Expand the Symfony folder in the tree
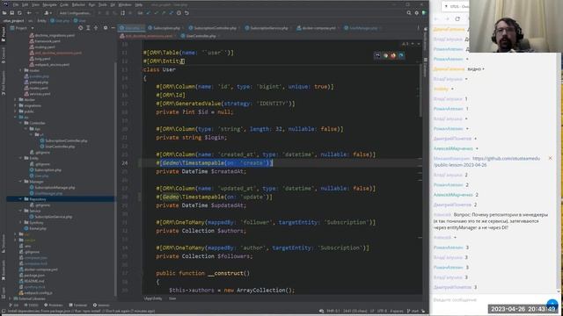Image resolution: width=563 pixels, height=316 pixels. (21, 222)
